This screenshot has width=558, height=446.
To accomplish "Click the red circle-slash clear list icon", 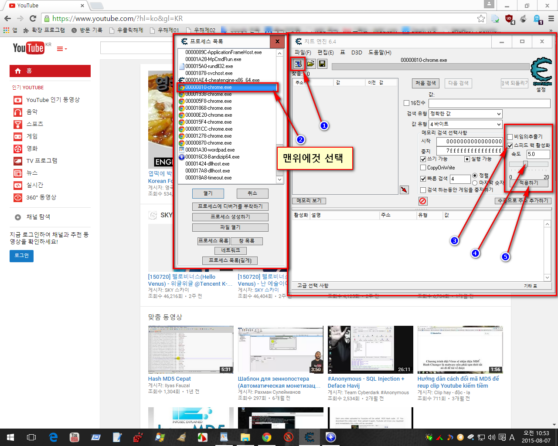I will coord(423,201).
